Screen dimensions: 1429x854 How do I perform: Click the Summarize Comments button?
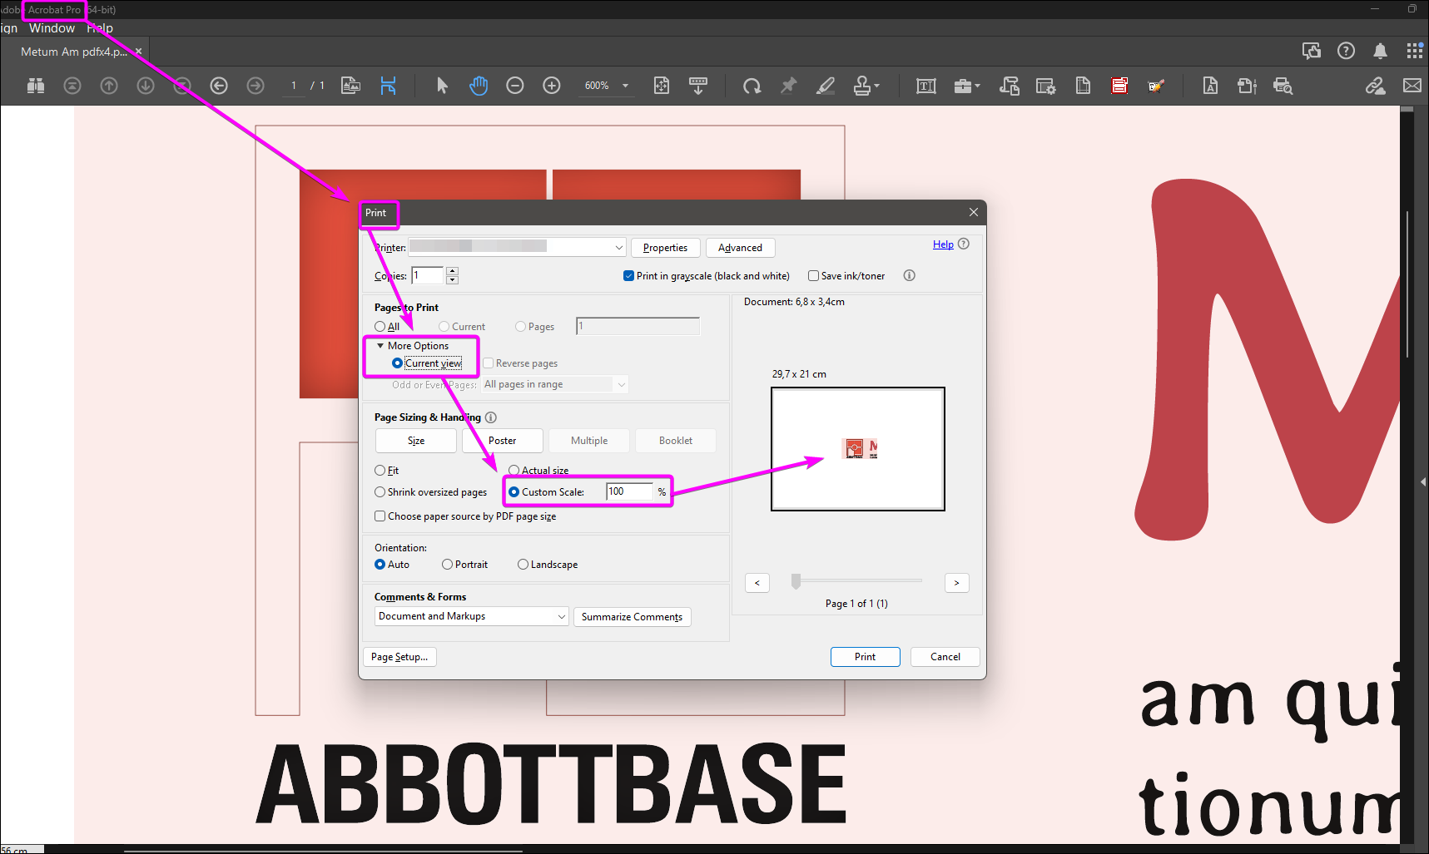pos(632,616)
